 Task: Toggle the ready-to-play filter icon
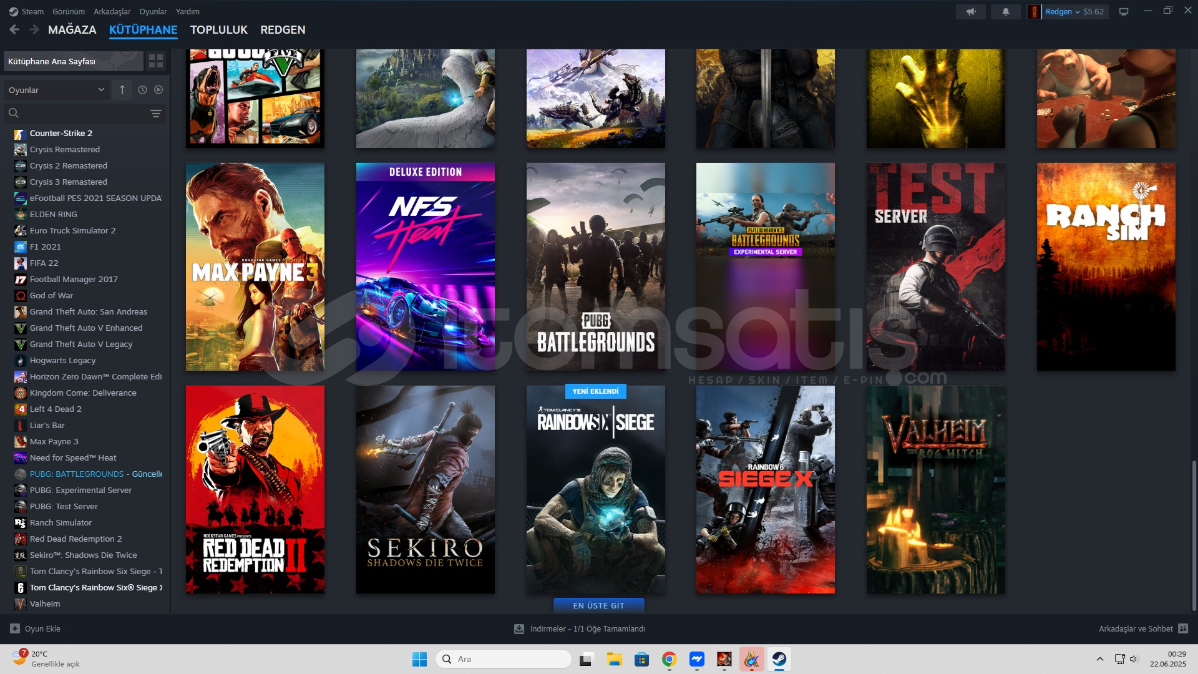(158, 90)
